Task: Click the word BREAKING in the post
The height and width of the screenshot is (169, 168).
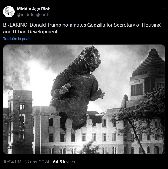Action: click(15, 25)
